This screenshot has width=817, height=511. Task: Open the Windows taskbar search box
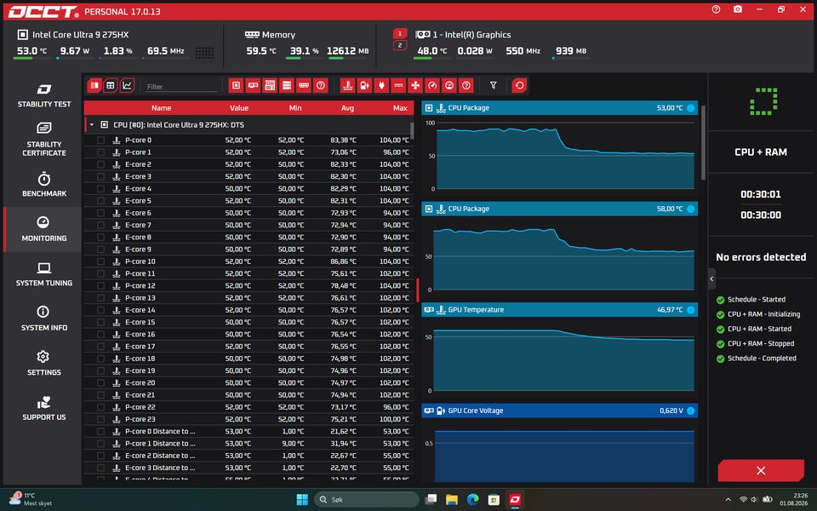click(367, 500)
